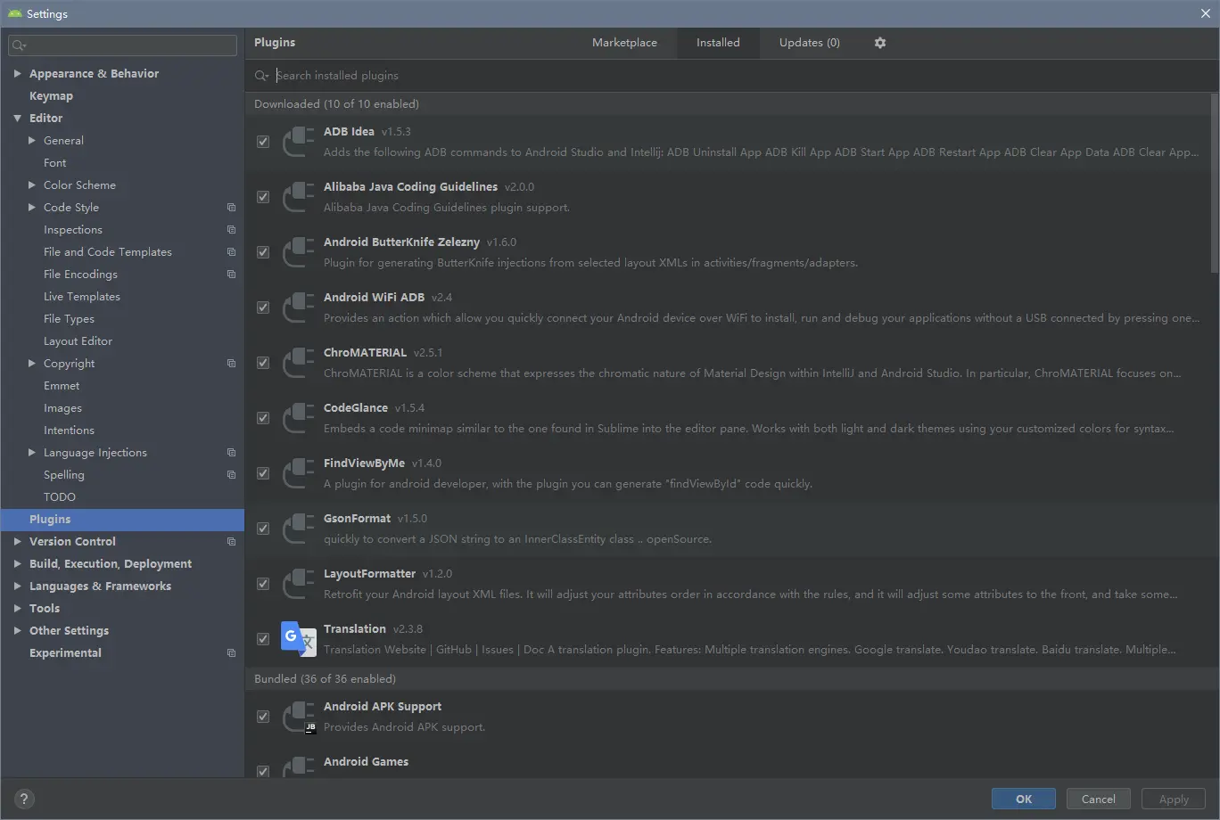1220x820 pixels.
Task: Click the Android WiFi ADB plugin icon
Action: click(299, 307)
